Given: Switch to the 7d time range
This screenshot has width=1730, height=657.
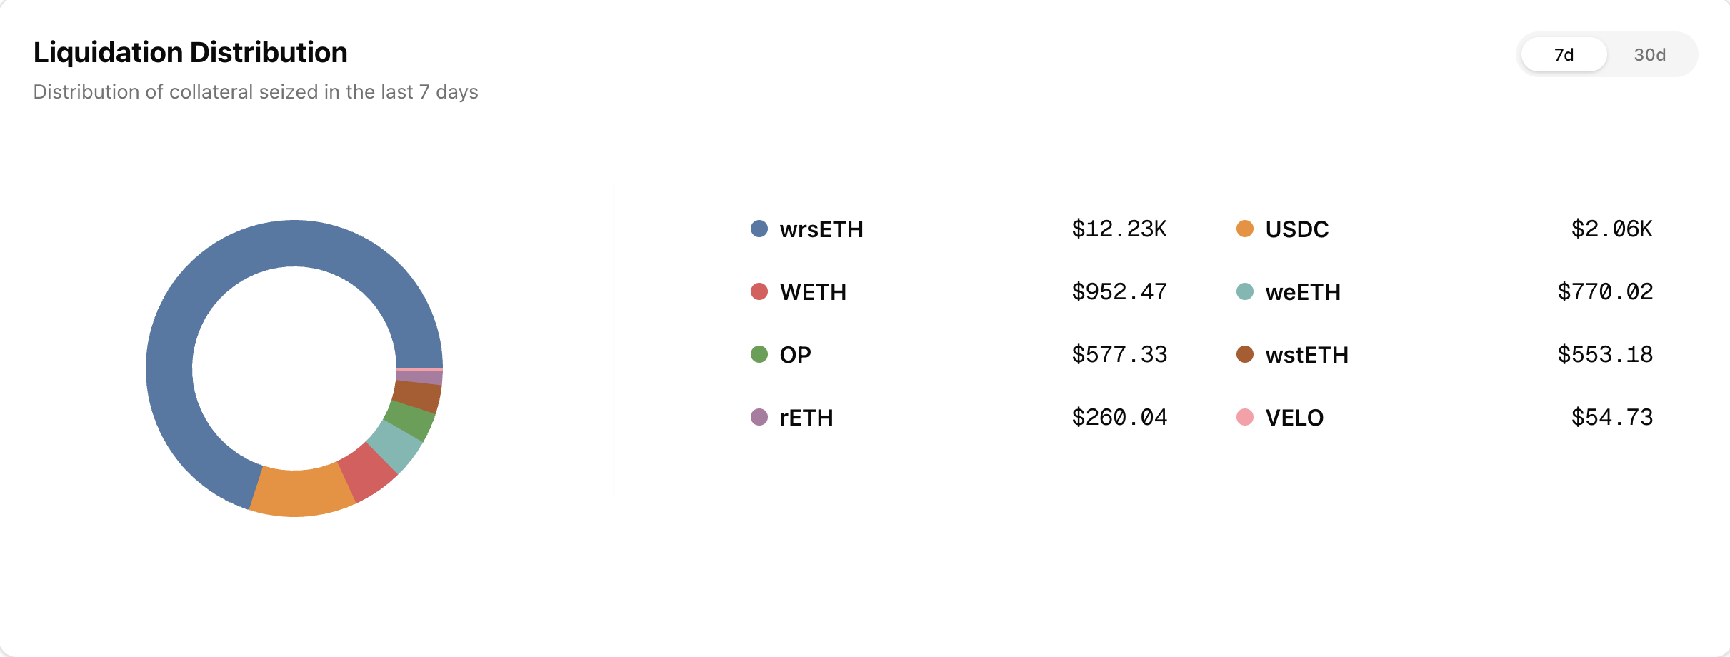Looking at the screenshot, I should [x=1564, y=55].
